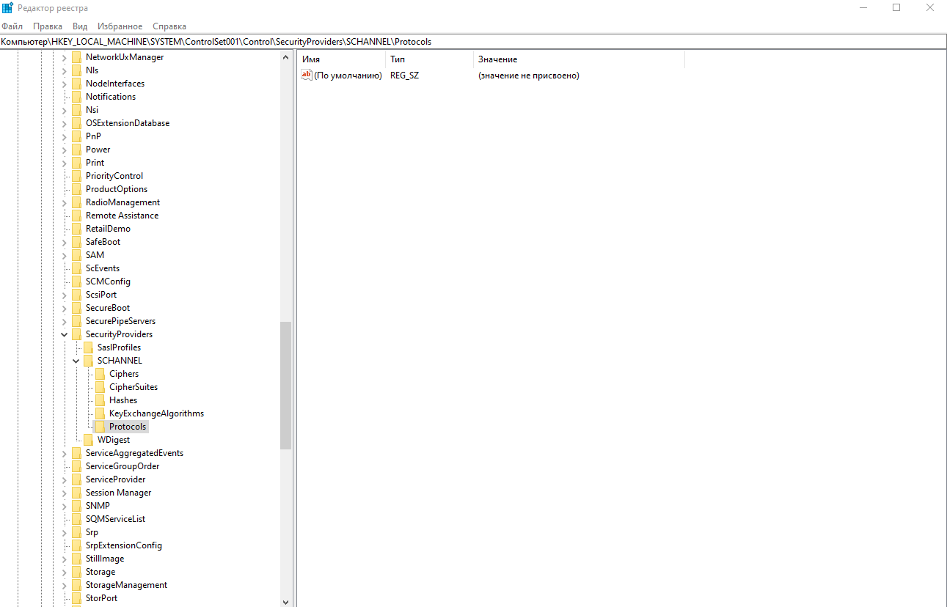
Task: Select the SaslProfiles key
Action: pyautogui.click(x=119, y=347)
